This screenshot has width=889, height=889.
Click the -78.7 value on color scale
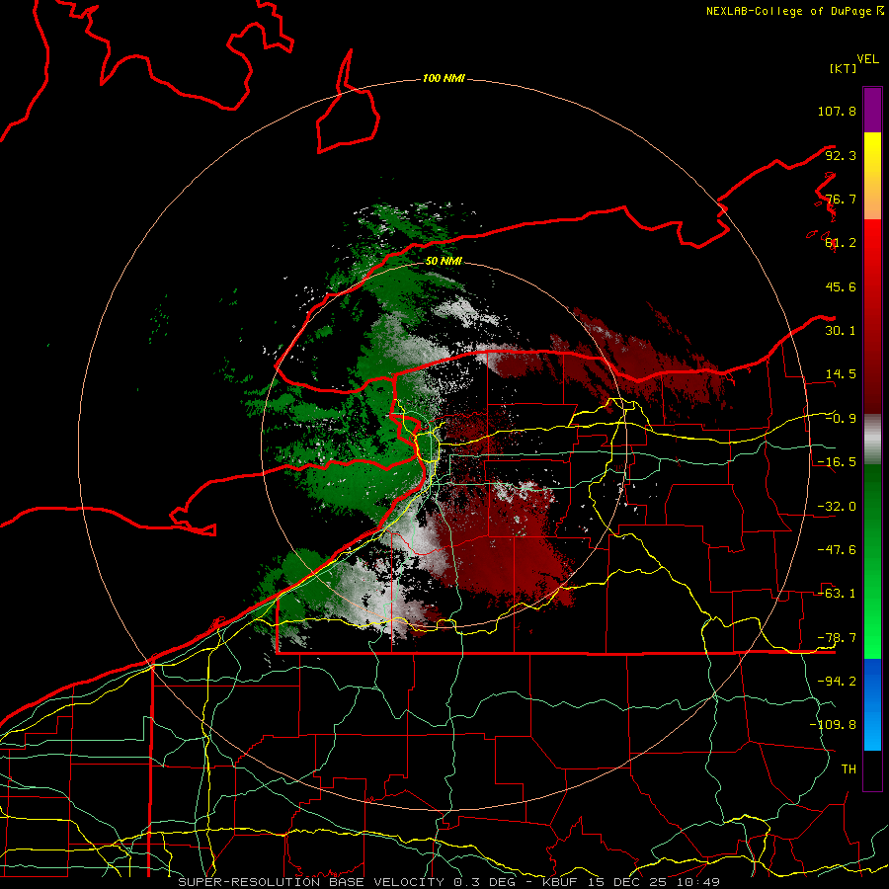point(837,638)
